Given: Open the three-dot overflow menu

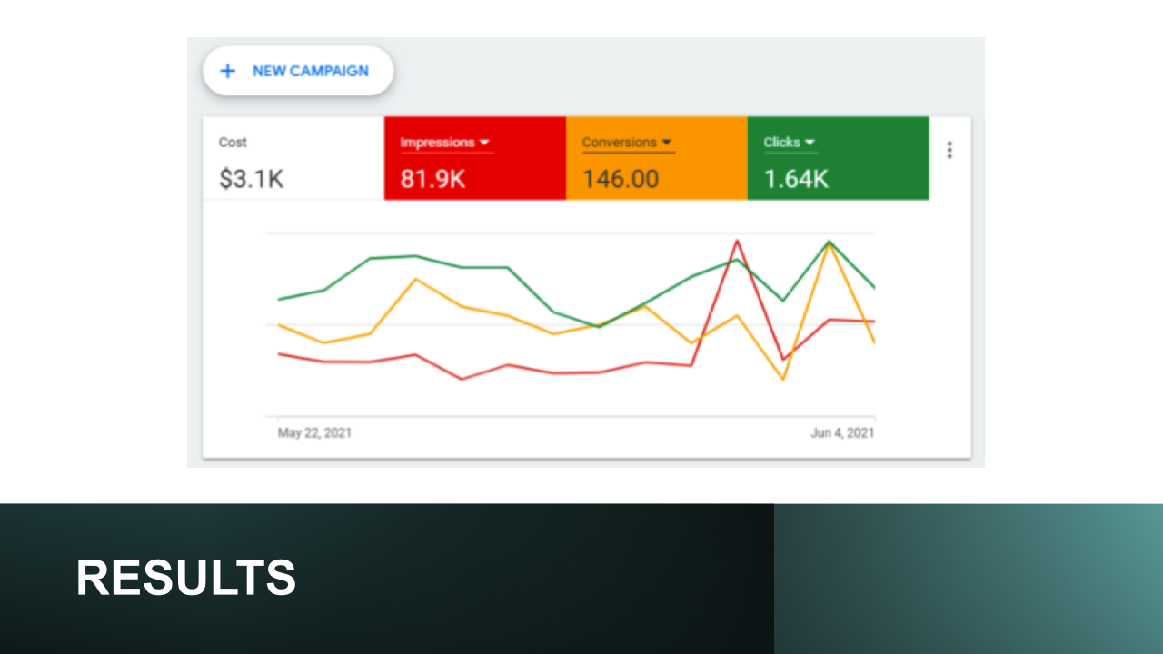Looking at the screenshot, I should [949, 150].
